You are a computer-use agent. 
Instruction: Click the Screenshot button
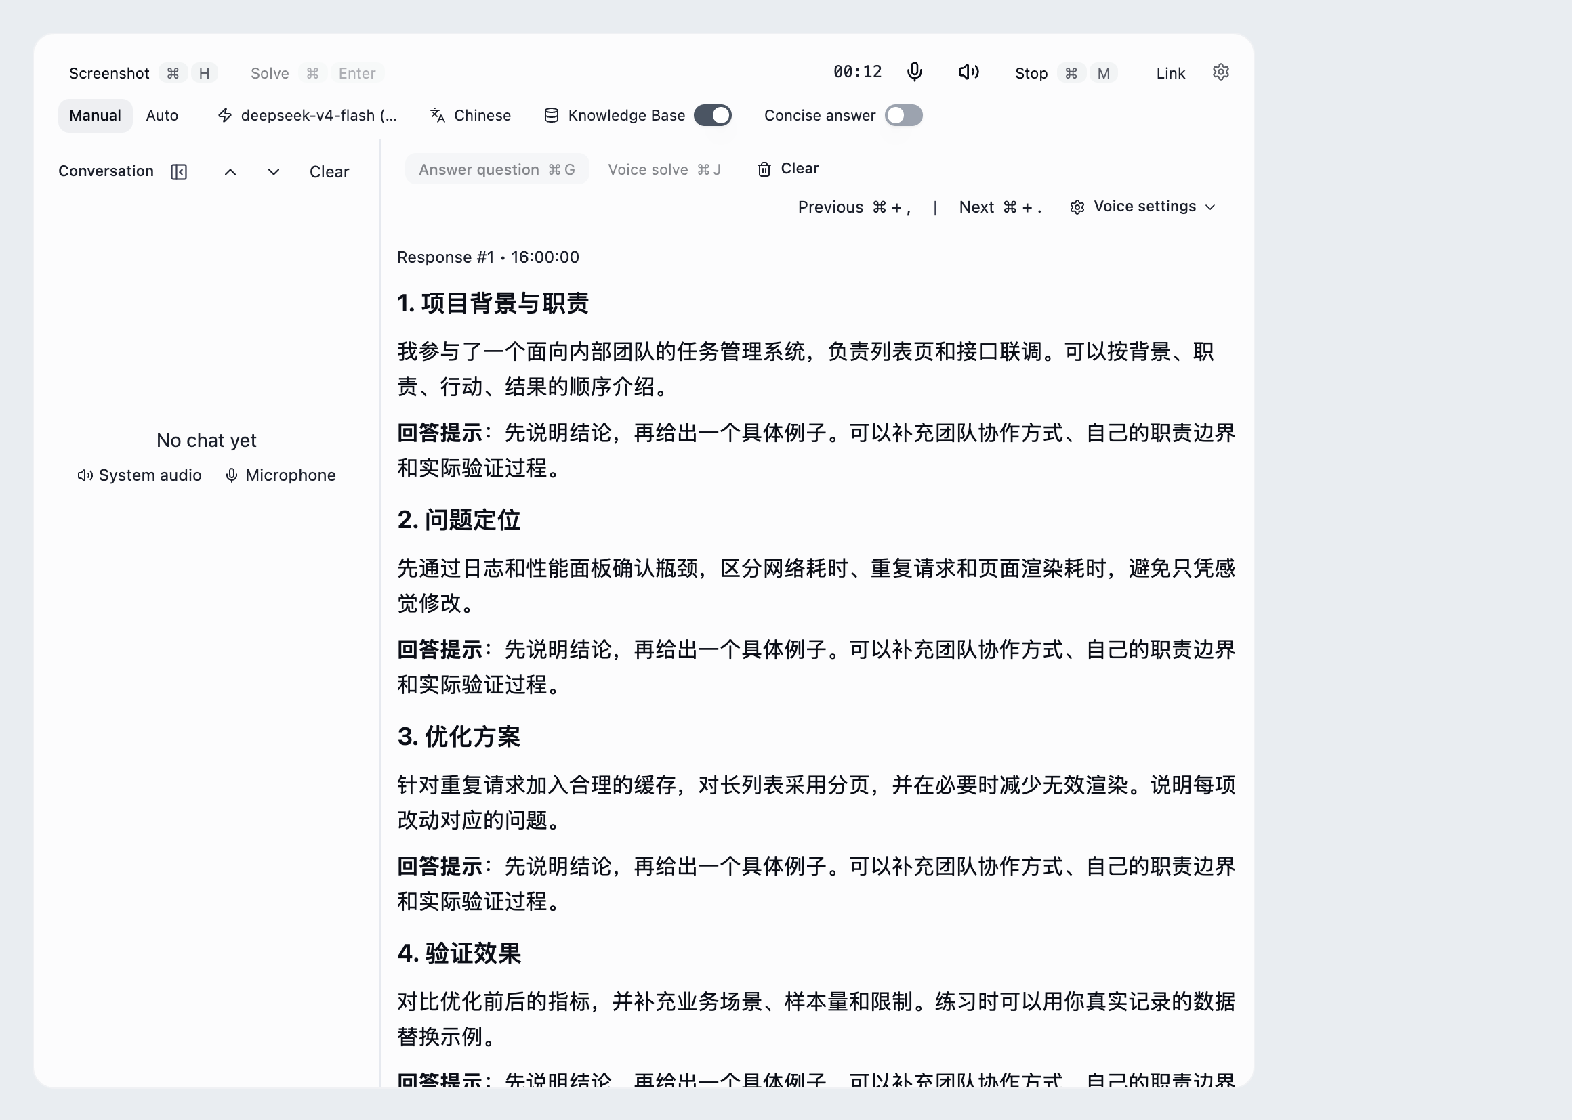144,73
